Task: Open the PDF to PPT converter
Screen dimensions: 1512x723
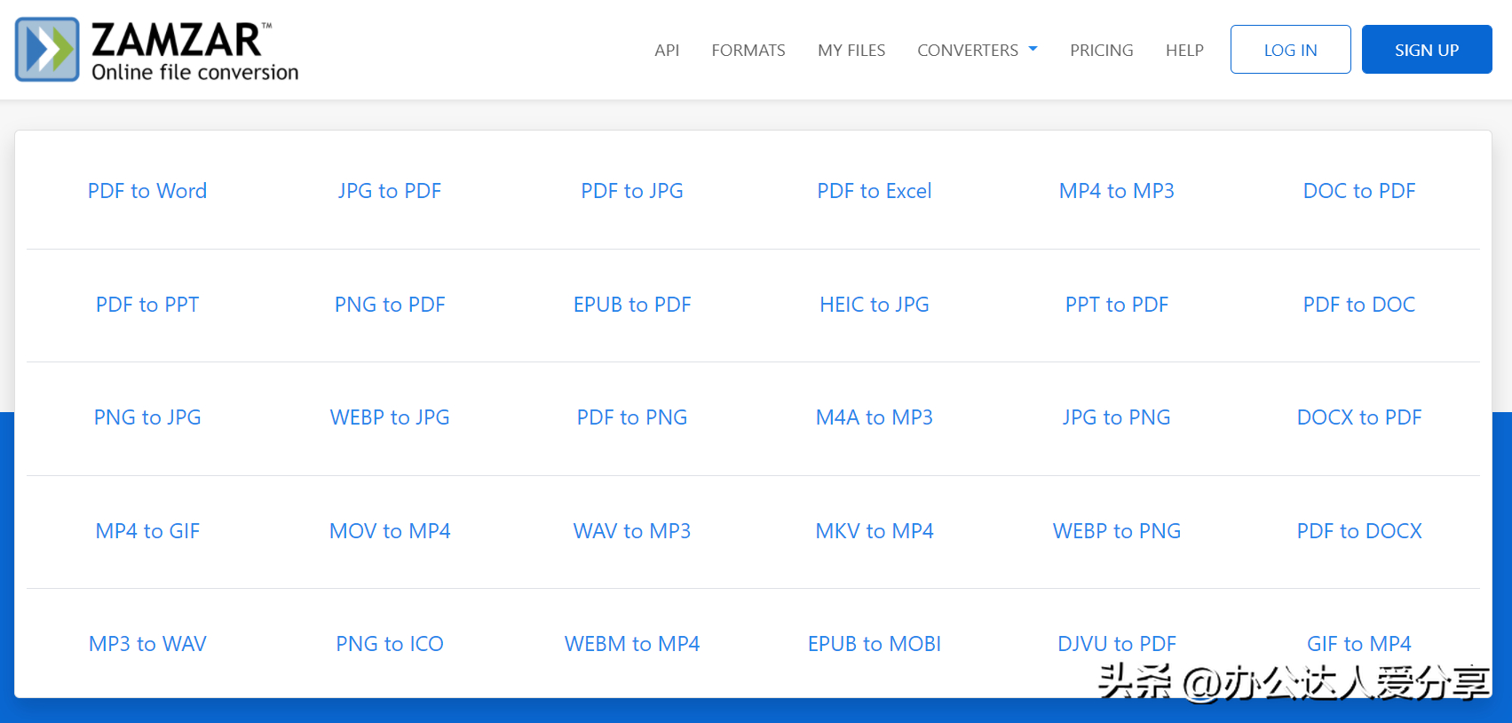Action: 147,305
